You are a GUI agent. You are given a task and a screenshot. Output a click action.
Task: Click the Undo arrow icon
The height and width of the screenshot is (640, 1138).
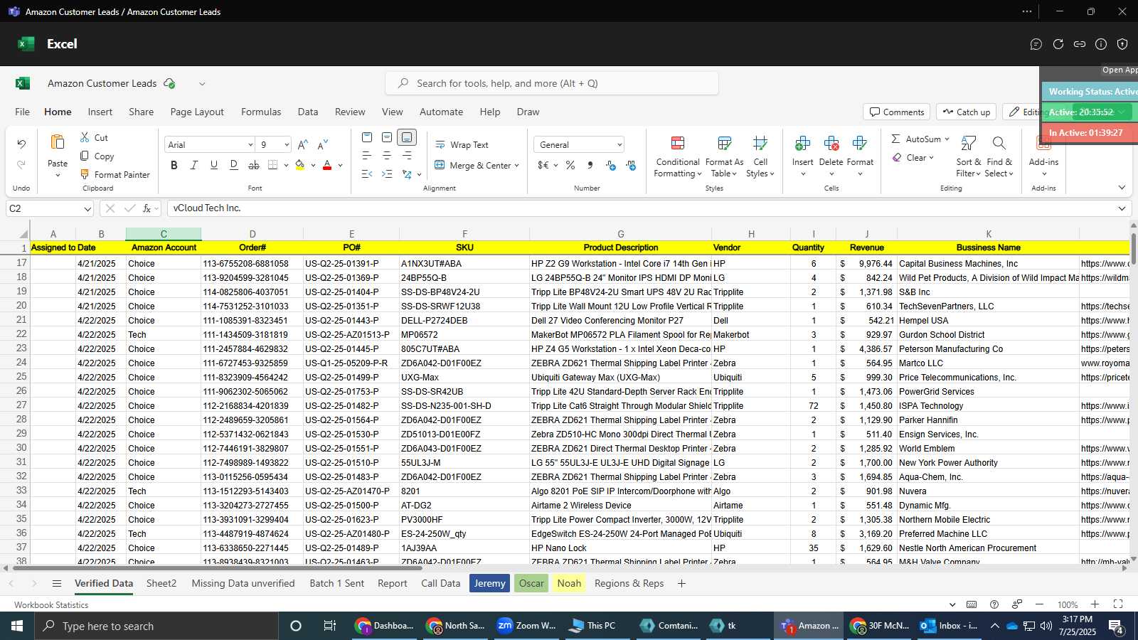click(x=21, y=144)
